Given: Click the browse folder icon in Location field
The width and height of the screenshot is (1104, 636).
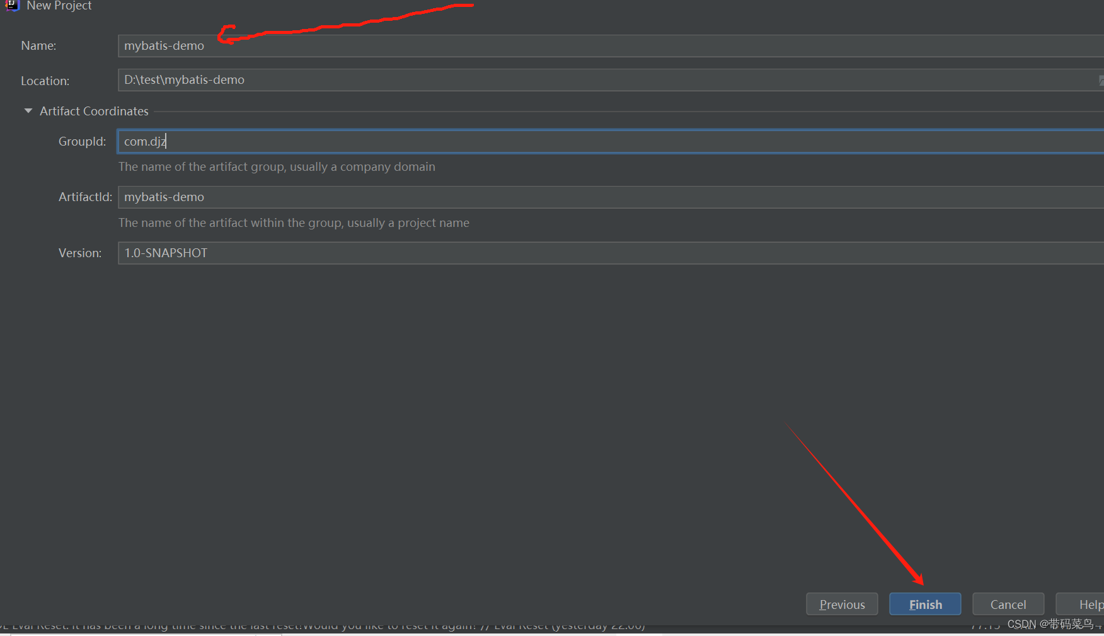Looking at the screenshot, I should click(x=1101, y=80).
